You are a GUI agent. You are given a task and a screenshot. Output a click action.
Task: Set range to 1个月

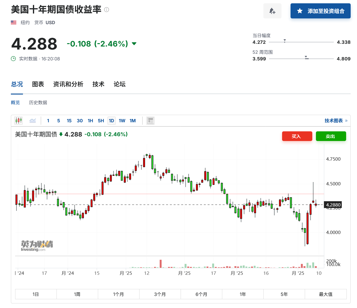[x=119, y=294]
